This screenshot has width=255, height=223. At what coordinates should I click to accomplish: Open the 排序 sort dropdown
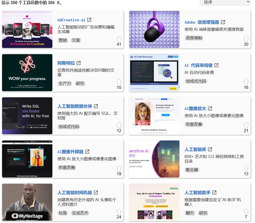tap(225, 2)
